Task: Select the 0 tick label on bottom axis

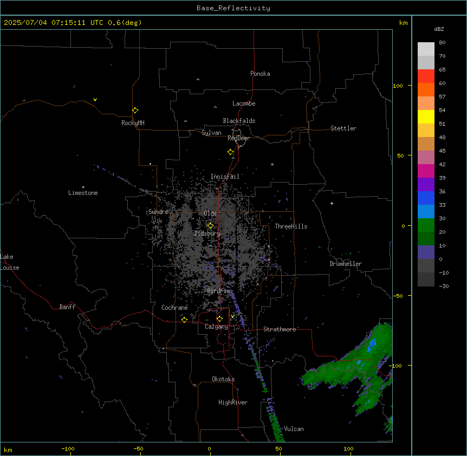Action: [209, 448]
